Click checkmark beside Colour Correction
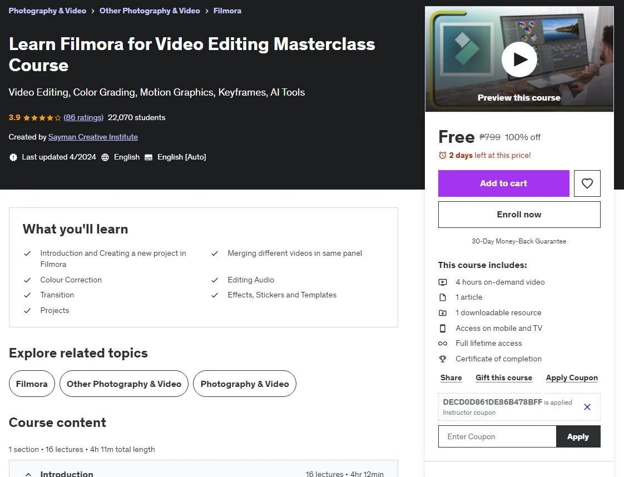 point(27,280)
